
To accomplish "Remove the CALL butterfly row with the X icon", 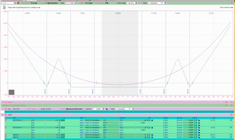I will click(231, 128).
